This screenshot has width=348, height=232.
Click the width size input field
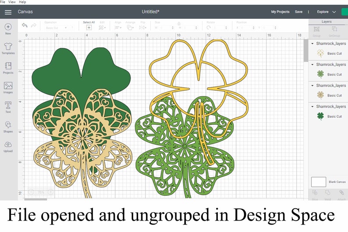166,28
